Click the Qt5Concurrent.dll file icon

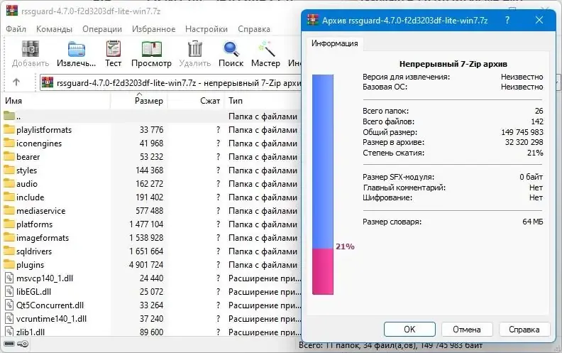tap(9, 305)
